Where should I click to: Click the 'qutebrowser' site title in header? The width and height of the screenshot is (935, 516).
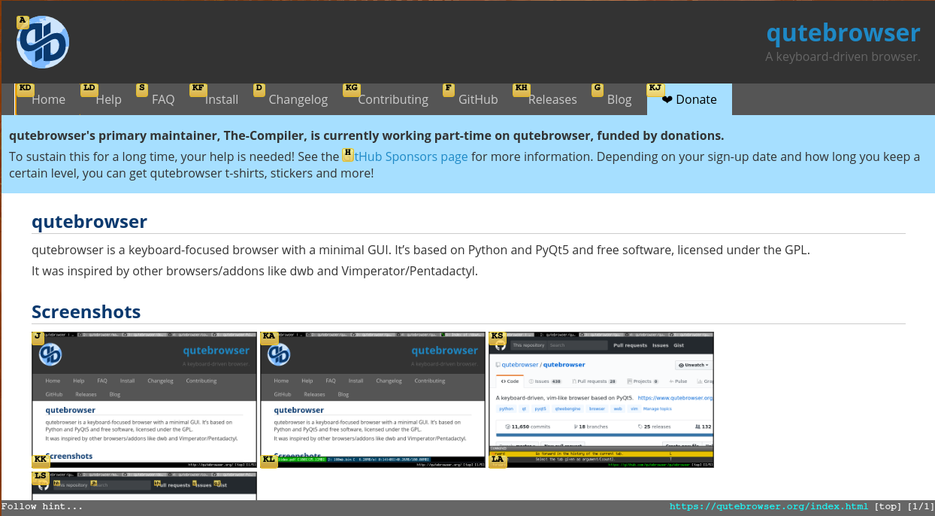843,33
